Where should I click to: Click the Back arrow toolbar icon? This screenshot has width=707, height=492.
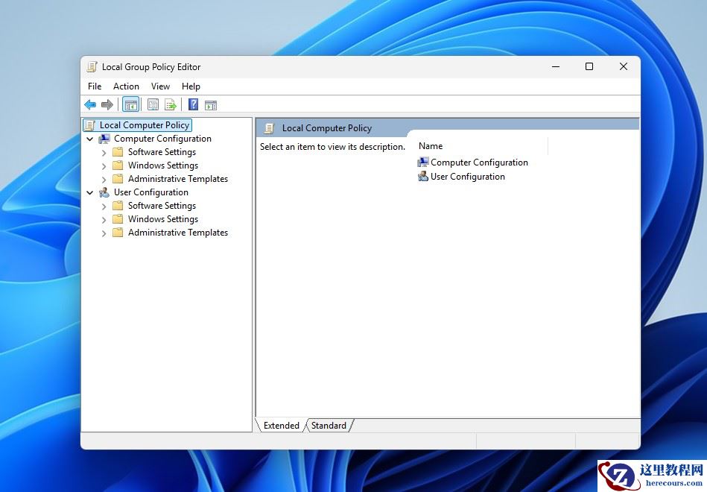coord(90,105)
